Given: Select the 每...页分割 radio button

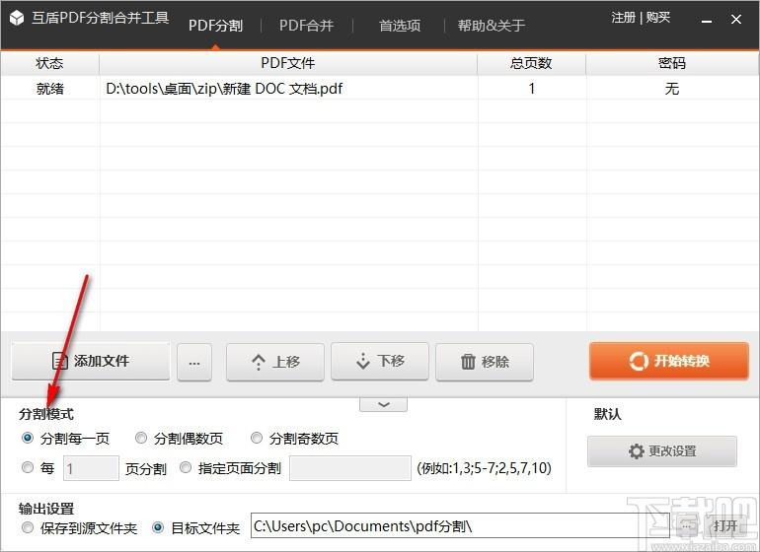Looking at the screenshot, I should (28, 468).
